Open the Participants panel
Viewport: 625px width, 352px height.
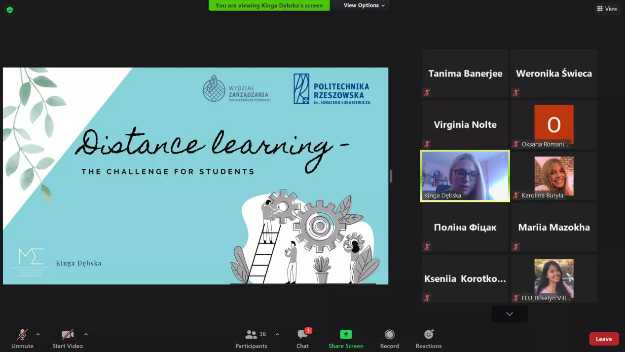pyautogui.click(x=251, y=339)
